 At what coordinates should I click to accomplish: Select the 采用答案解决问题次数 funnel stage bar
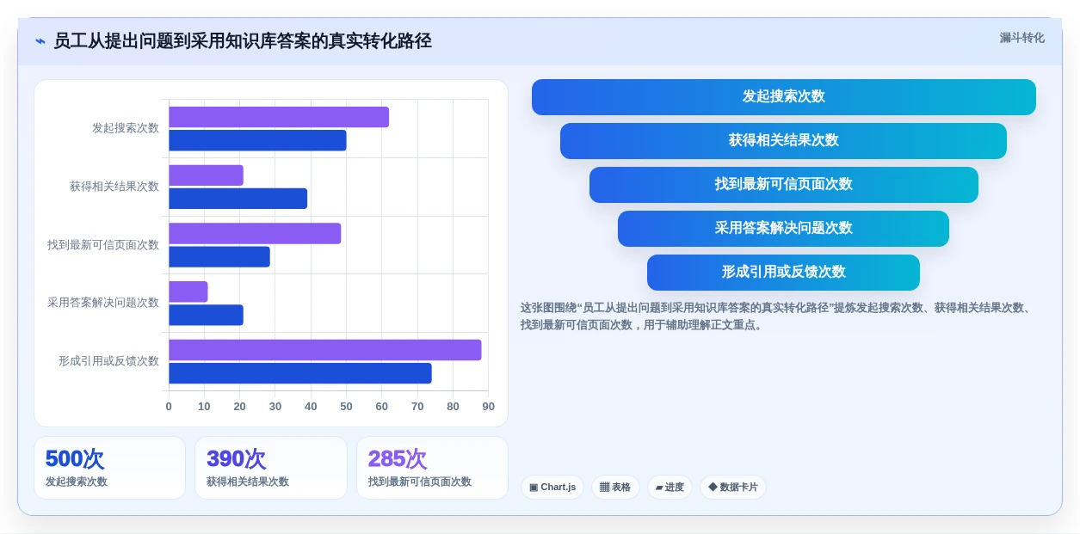point(783,228)
